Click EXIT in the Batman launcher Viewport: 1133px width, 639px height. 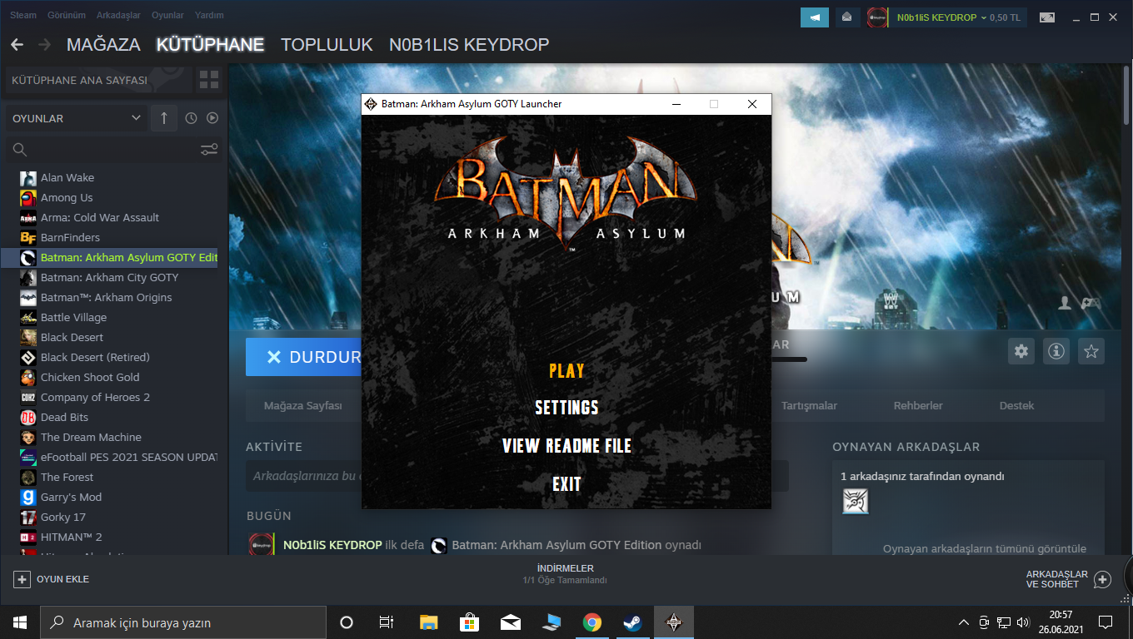pos(566,484)
